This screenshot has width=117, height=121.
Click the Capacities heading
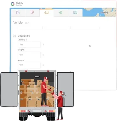(24, 36)
